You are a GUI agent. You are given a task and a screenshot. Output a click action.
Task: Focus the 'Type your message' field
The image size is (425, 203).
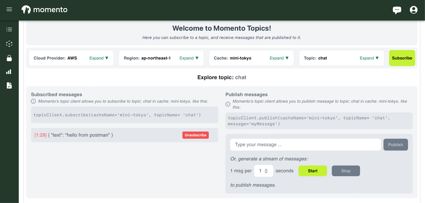[305, 145]
